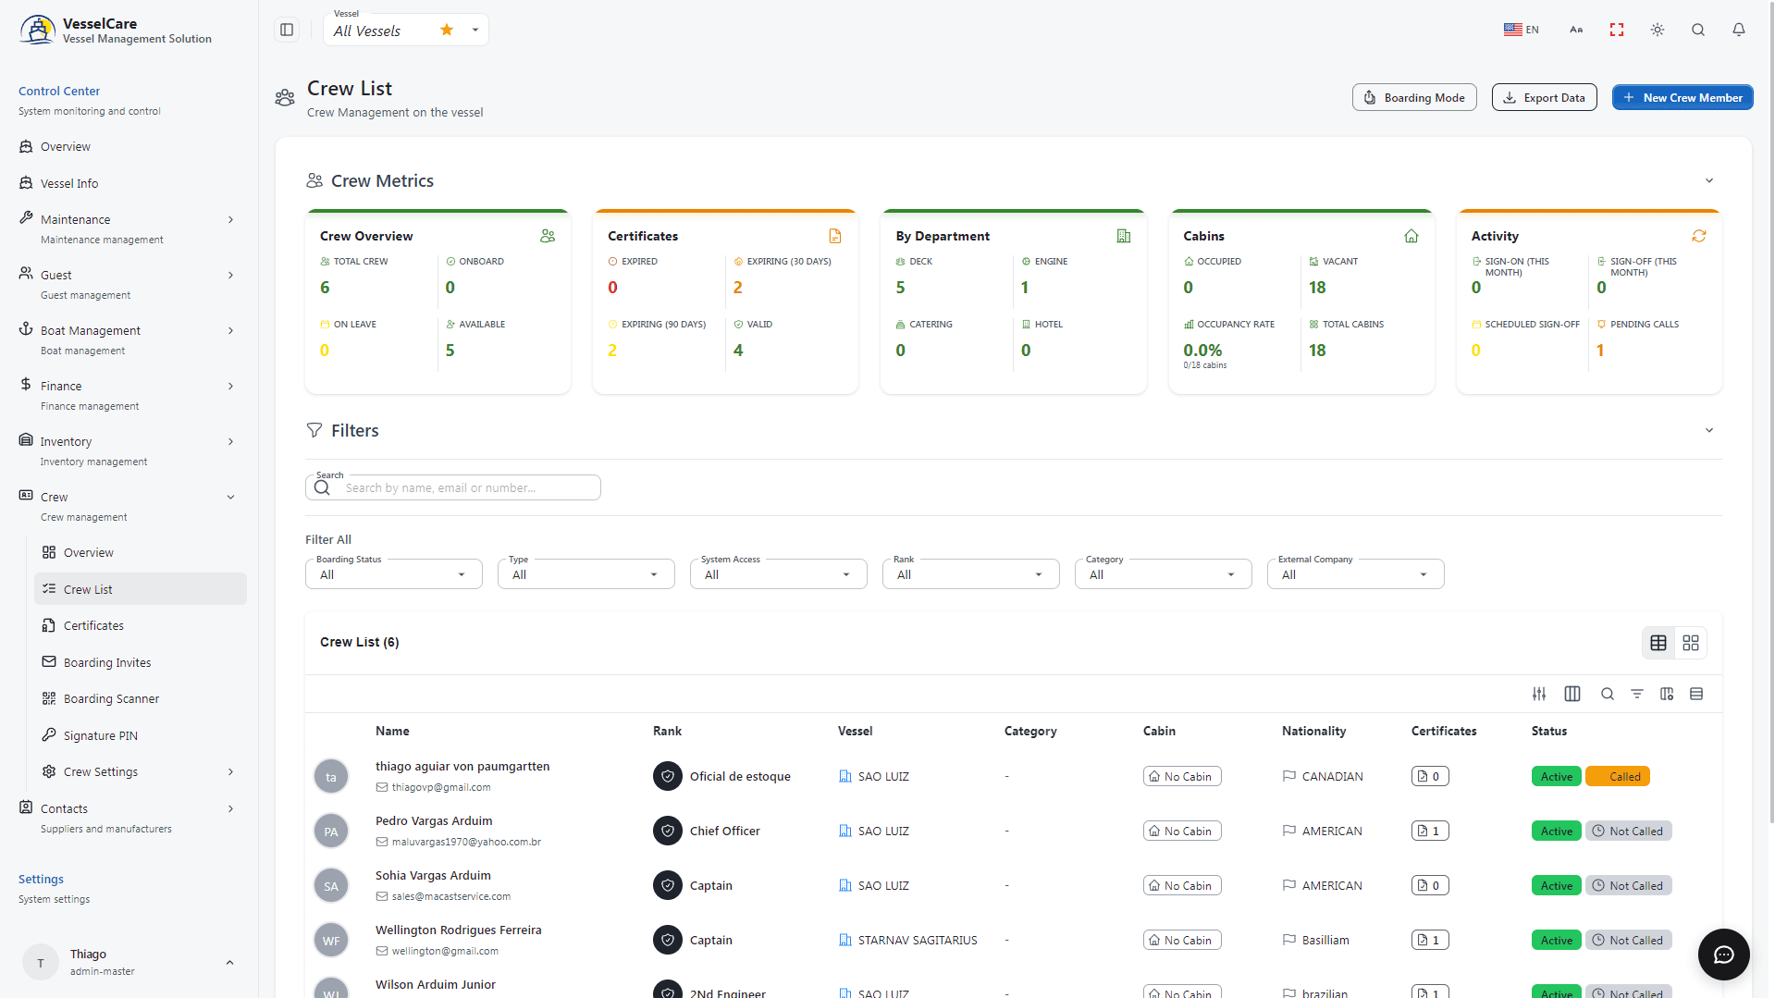1775x998 pixels.
Task: Click the table columns icon
Action: point(1572,694)
